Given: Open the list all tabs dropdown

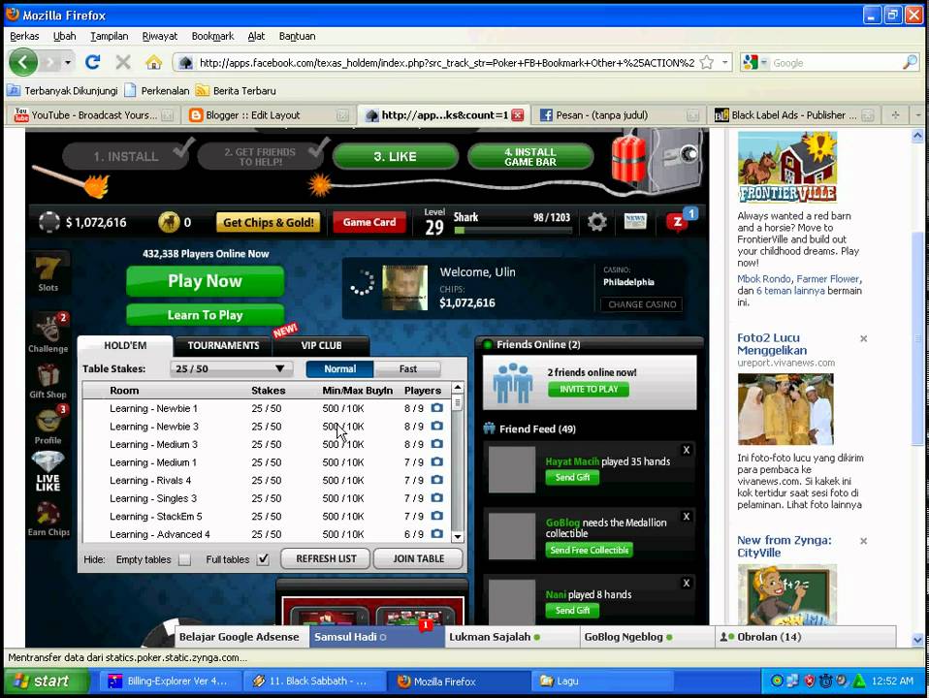Looking at the screenshot, I should tap(919, 115).
